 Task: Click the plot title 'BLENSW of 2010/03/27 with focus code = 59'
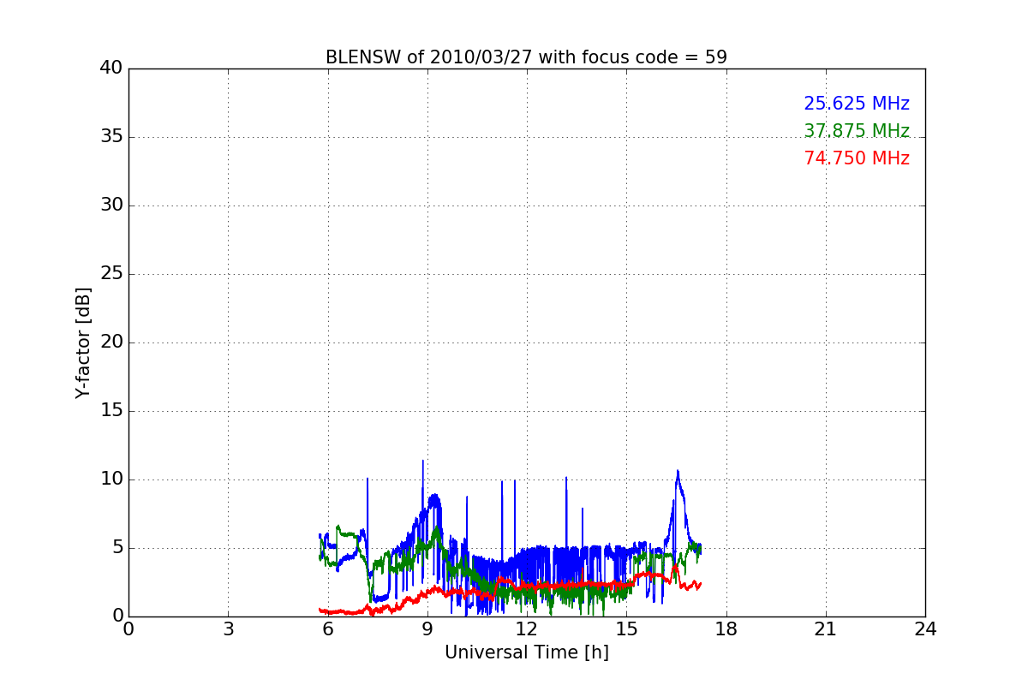(x=526, y=57)
